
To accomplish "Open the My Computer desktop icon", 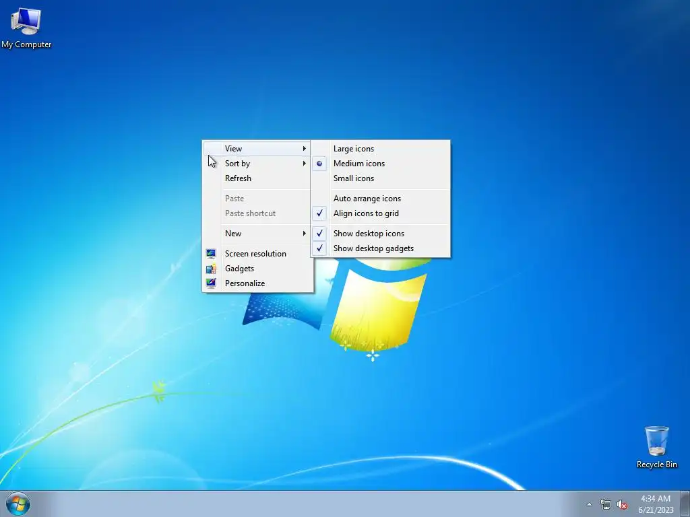I will point(26,26).
